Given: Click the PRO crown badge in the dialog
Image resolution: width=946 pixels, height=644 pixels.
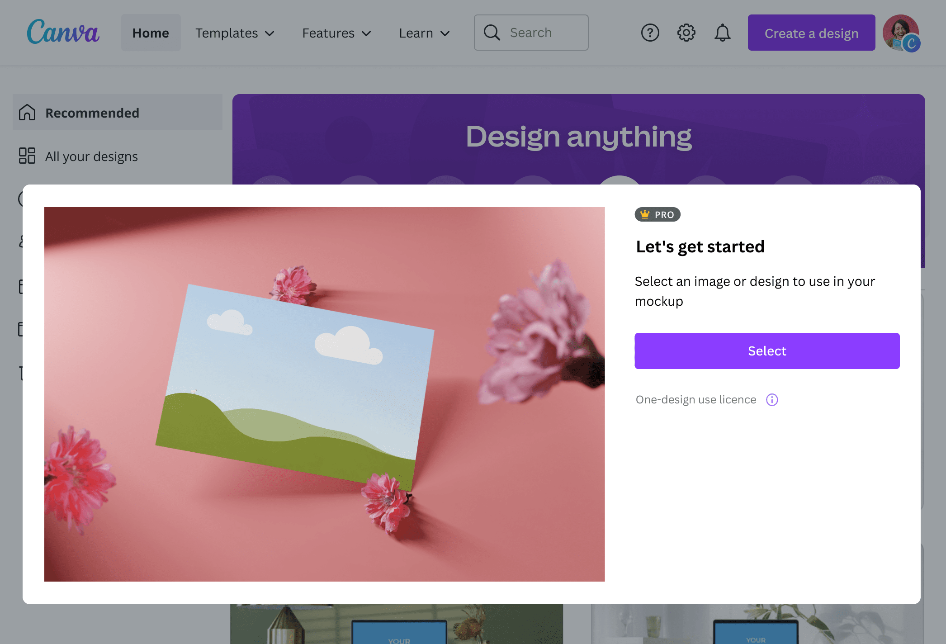Looking at the screenshot, I should click(657, 214).
